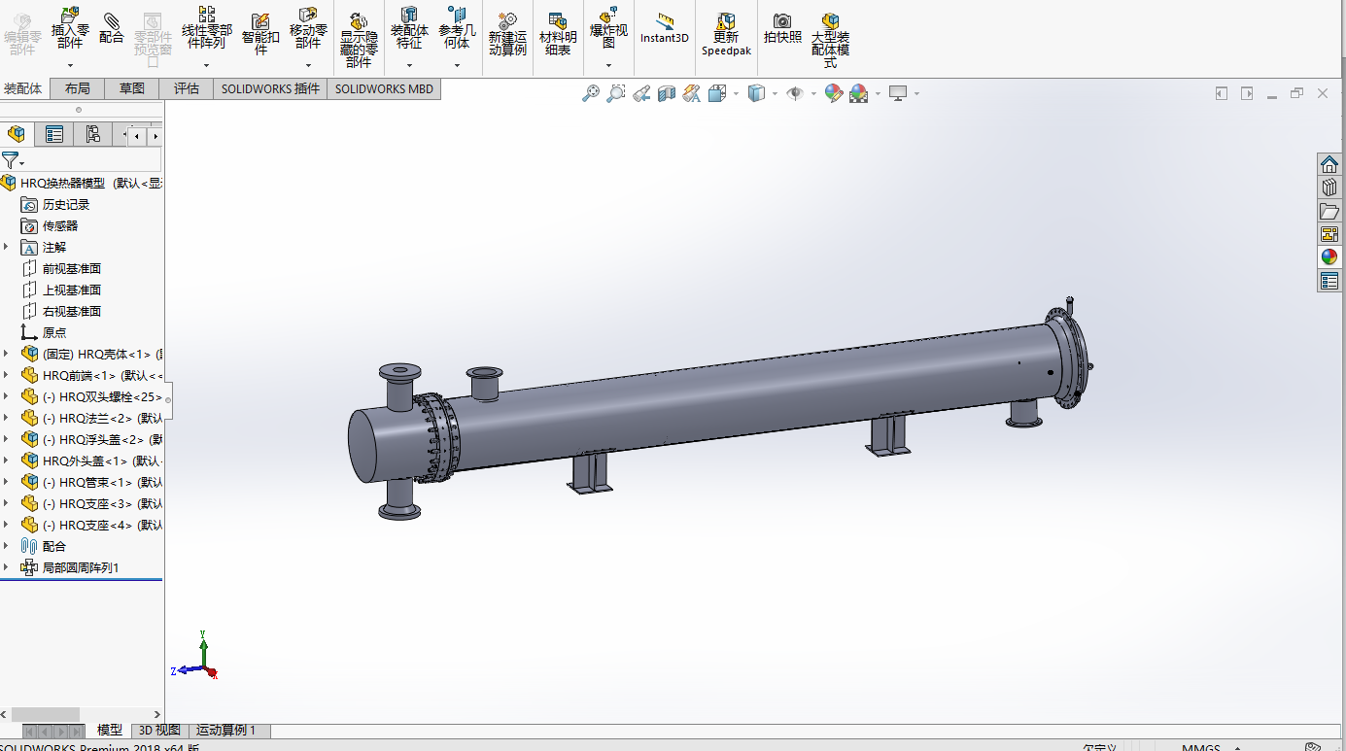This screenshot has width=1346, height=751.
Task: Open Design Library icon in task pane
Action: [x=1329, y=187]
